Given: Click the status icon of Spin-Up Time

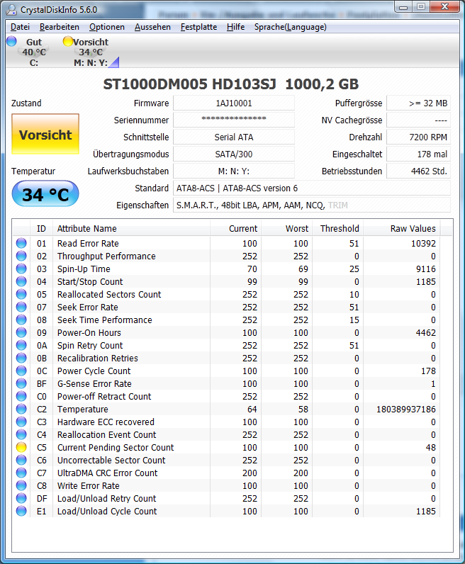Looking at the screenshot, I should click(x=21, y=269).
